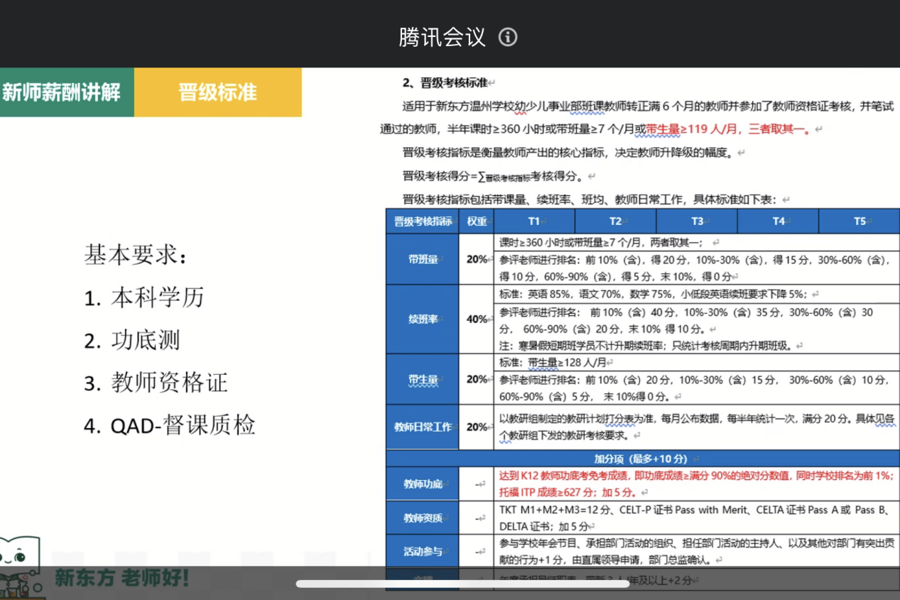900x600 pixels.
Task: Tap the meeting info icon beside 腾讯会议
Action: tap(508, 37)
